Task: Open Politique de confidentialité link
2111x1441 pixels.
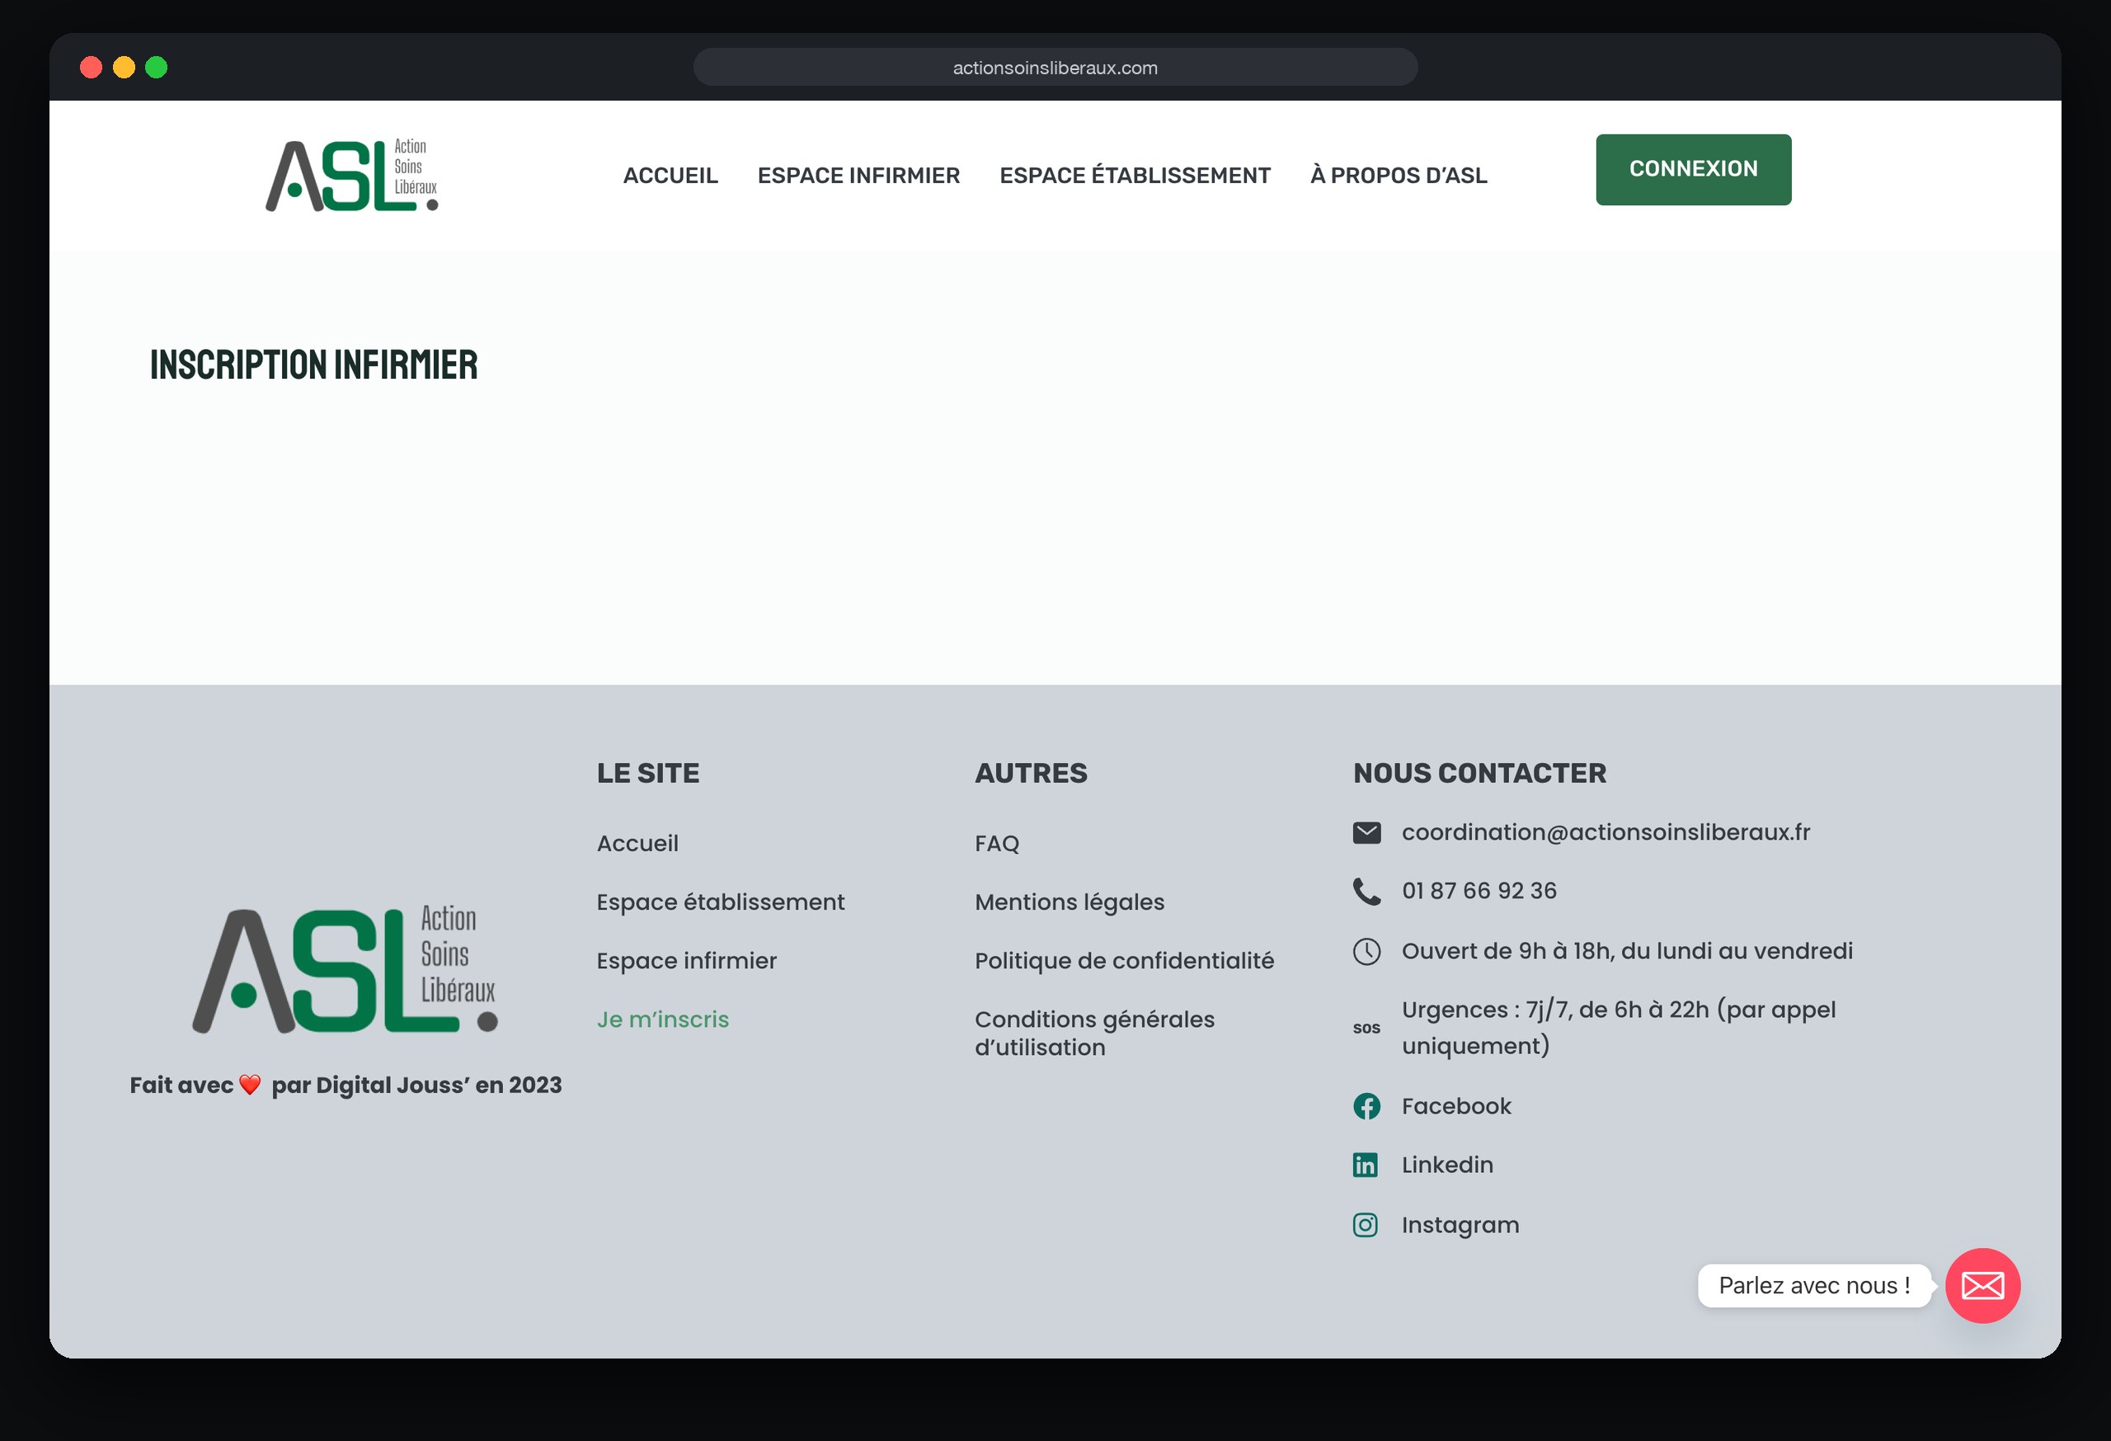Action: pyautogui.click(x=1124, y=960)
